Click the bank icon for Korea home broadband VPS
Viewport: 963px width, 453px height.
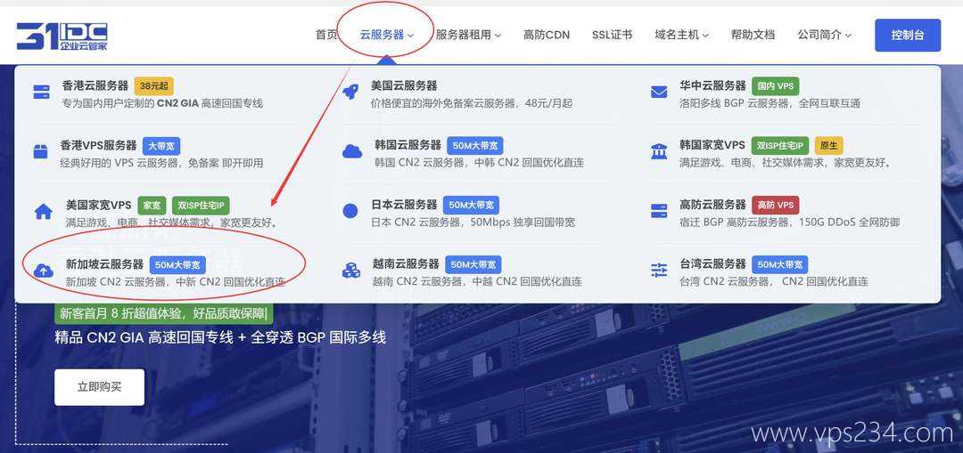659,151
